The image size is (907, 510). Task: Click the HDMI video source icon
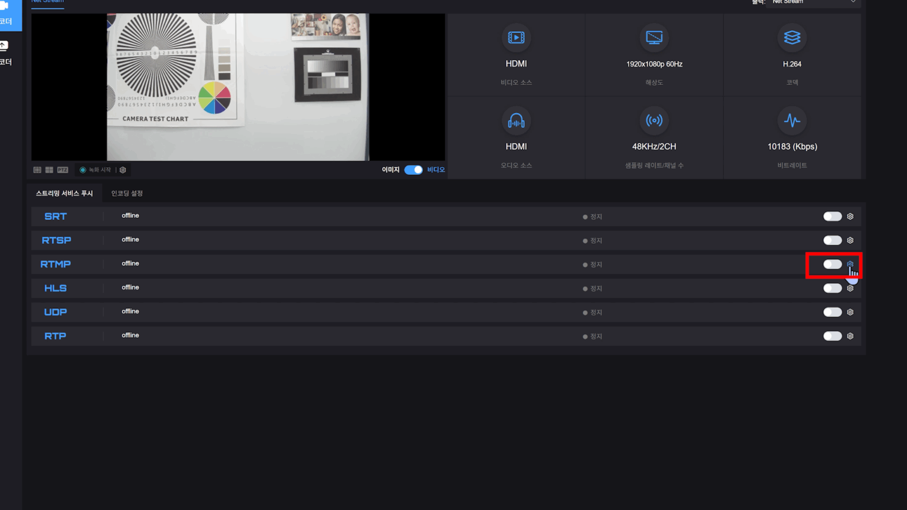516,38
